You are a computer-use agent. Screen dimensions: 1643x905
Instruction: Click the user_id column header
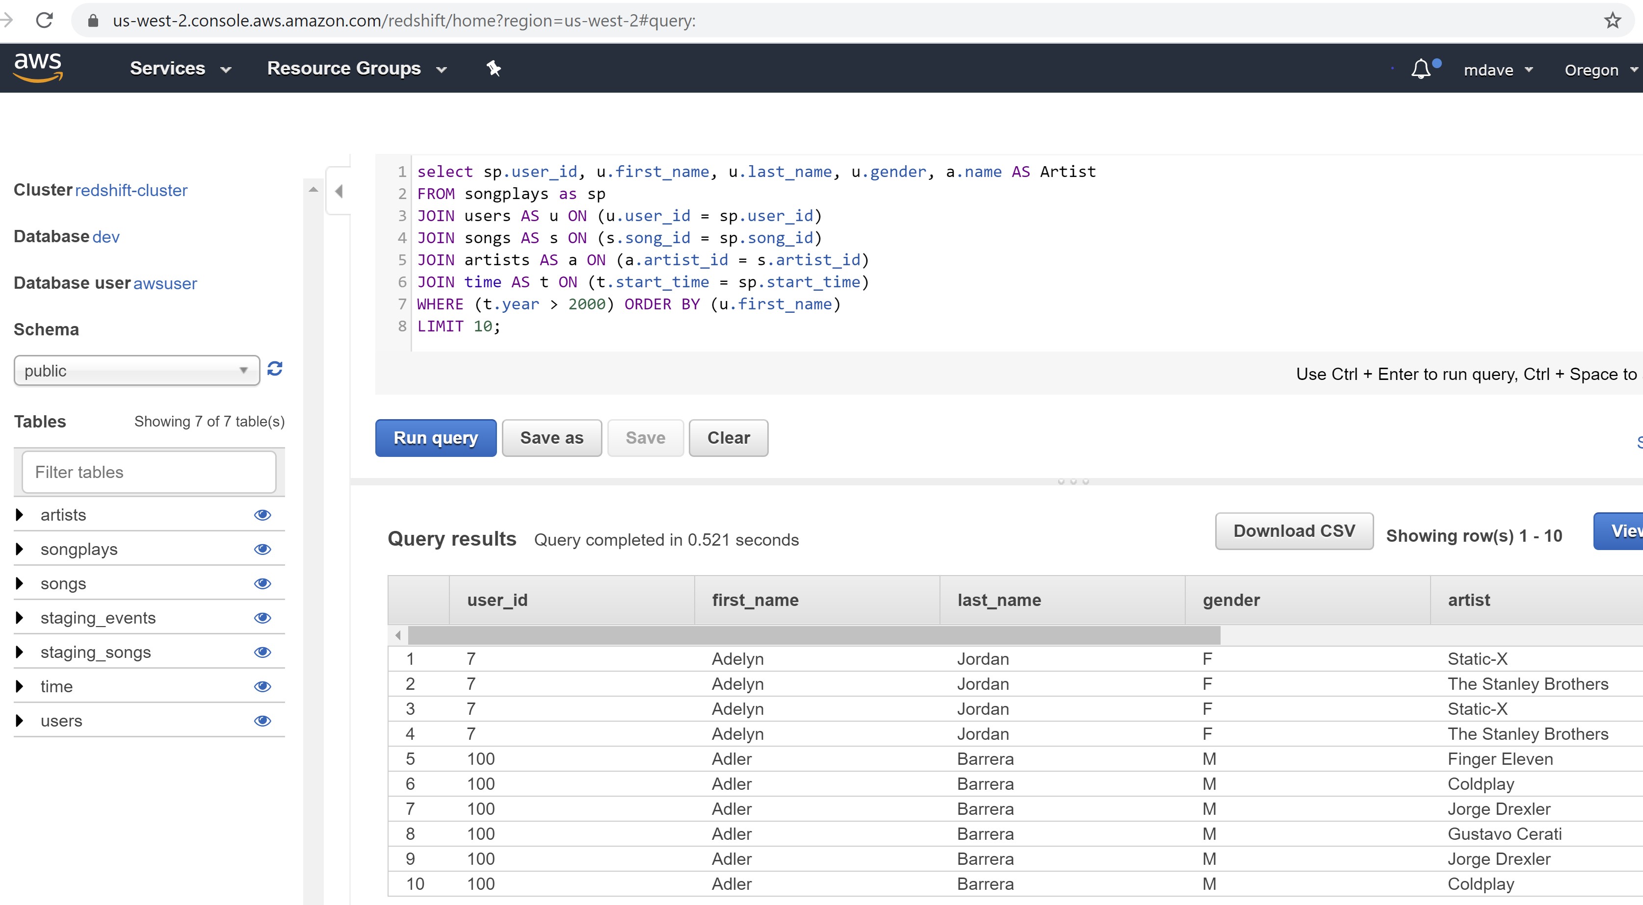click(572, 600)
